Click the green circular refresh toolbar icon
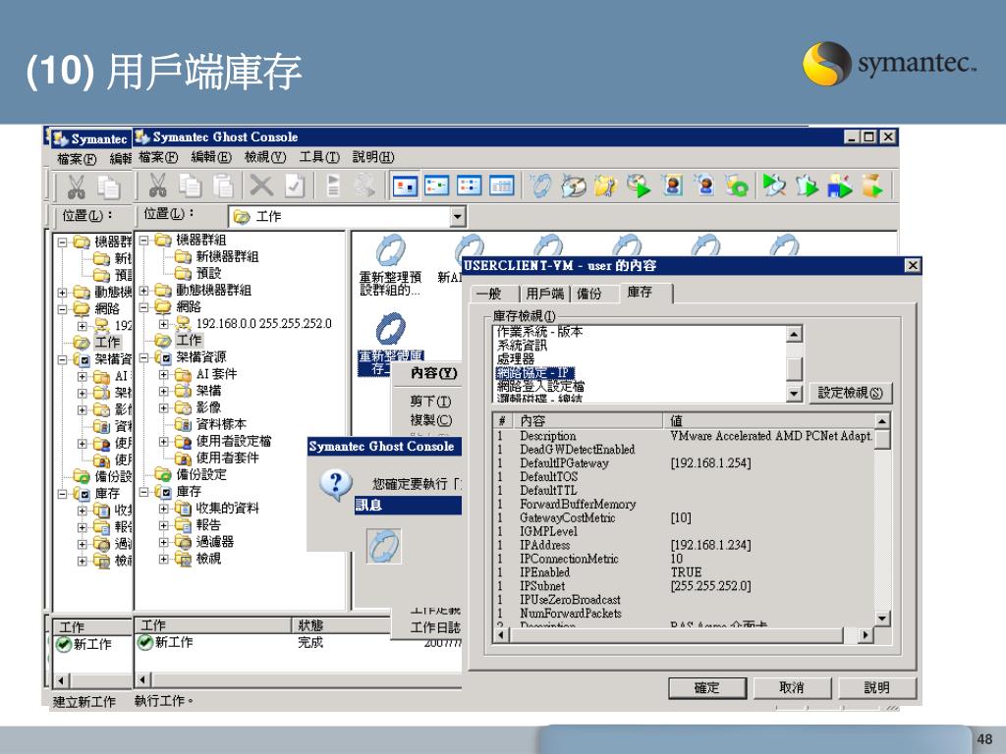1006x754 pixels. point(737,186)
